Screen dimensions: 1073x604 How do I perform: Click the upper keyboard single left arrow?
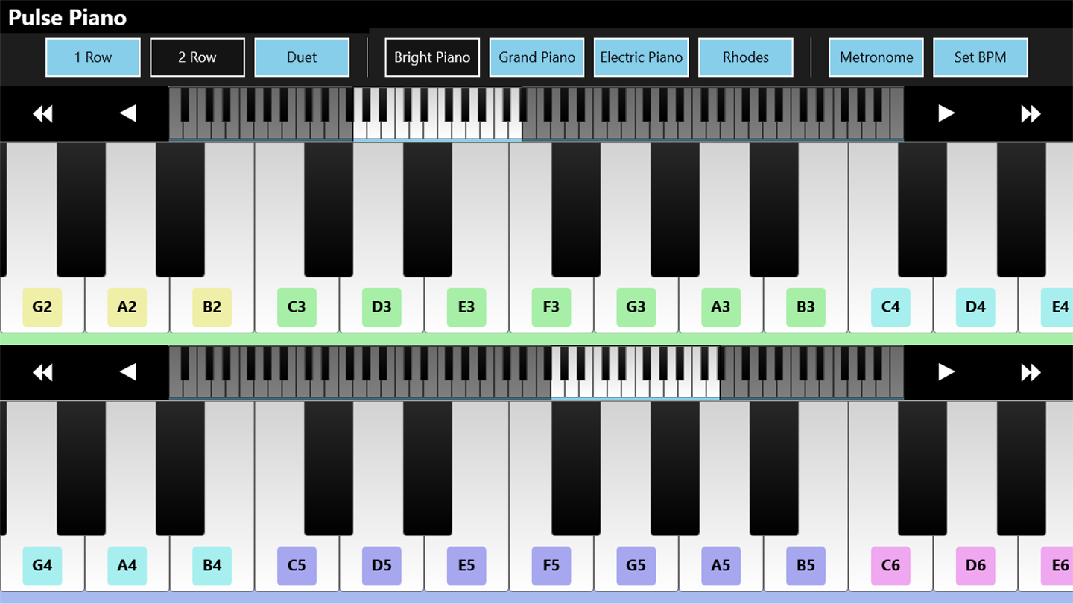pos(127,113)
